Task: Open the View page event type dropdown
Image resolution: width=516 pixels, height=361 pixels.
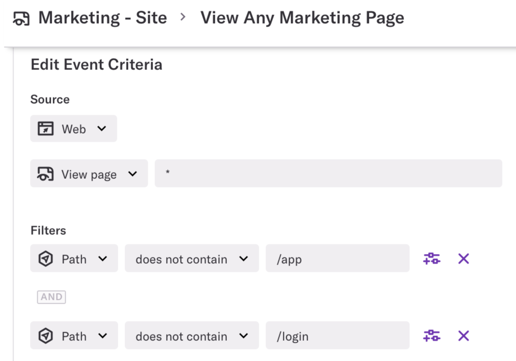Action: [89, 174]
